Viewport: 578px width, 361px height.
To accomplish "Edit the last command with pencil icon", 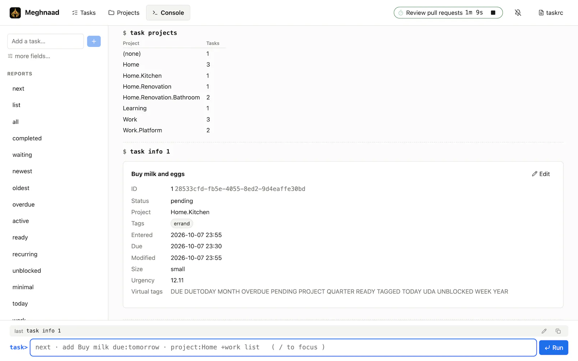I will (x=544, y=331).
